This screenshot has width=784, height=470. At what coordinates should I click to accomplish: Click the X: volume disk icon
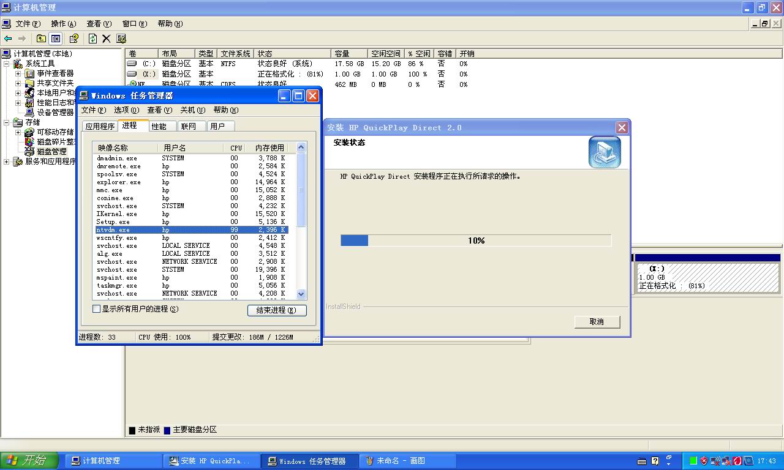(132, 74)
